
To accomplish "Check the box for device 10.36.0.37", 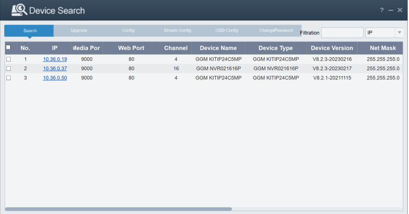I will click(x=8, y=69).
